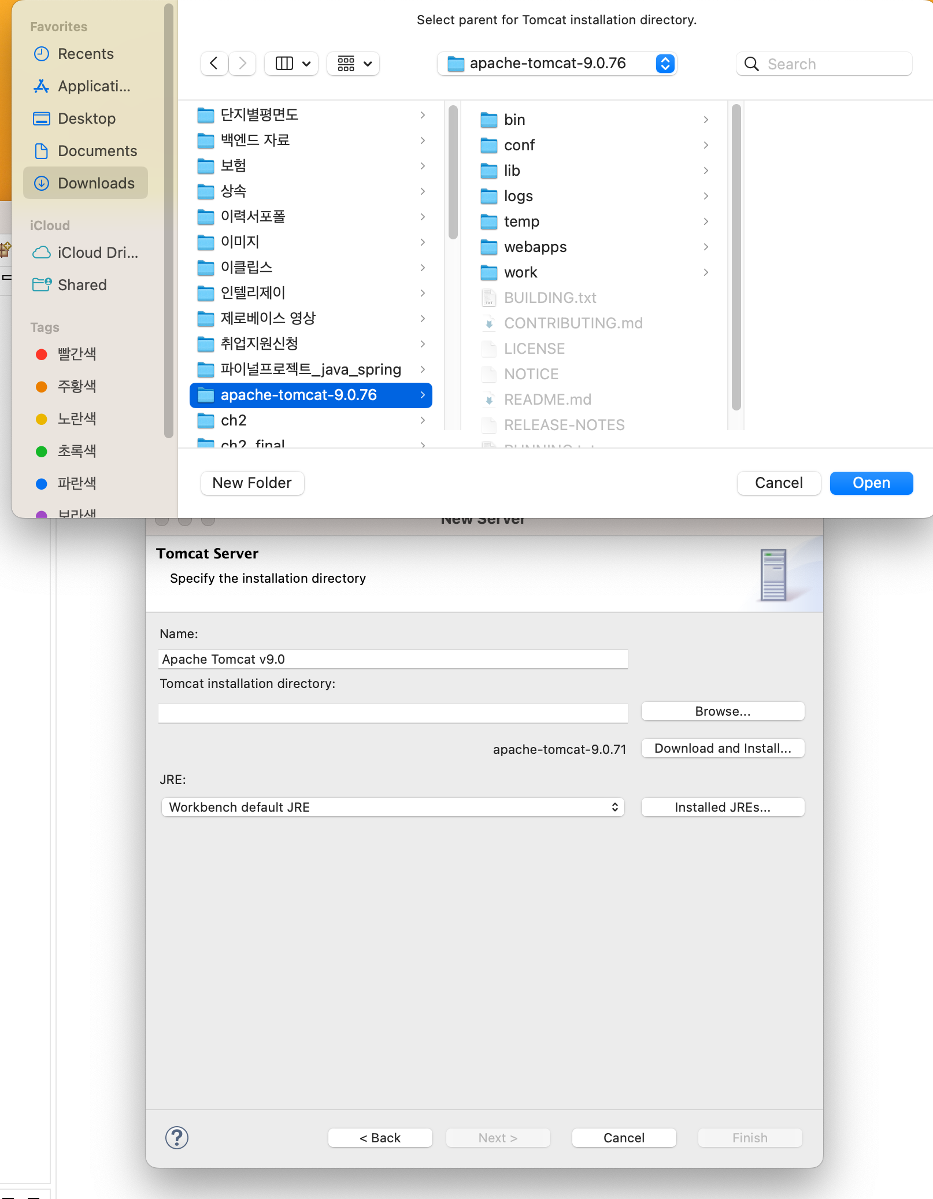Cancel the file selection dialog
Viewport: 933px width, 1199px height.
[779, 483]
